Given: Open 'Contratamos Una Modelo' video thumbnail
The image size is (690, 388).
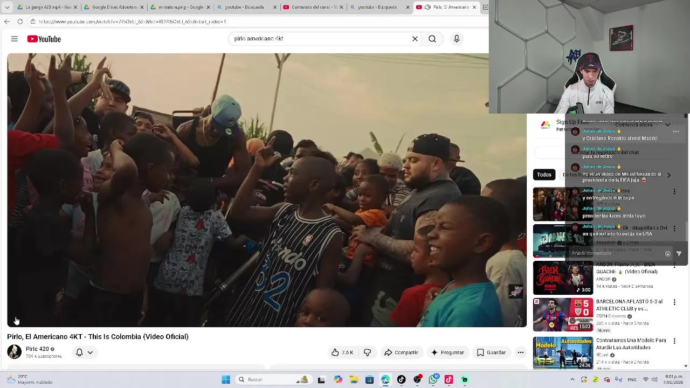Looking at the screenshot, I should click(x=563, y=353).
